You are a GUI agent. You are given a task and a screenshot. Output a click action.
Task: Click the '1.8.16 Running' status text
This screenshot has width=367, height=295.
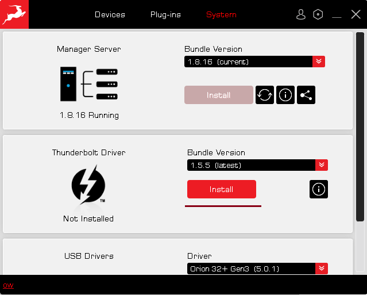89,115
